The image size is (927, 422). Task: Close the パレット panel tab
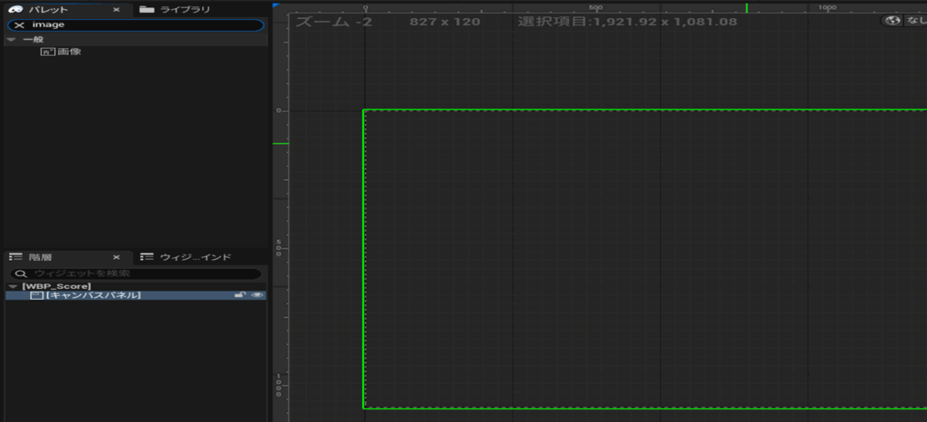(116, 9)
